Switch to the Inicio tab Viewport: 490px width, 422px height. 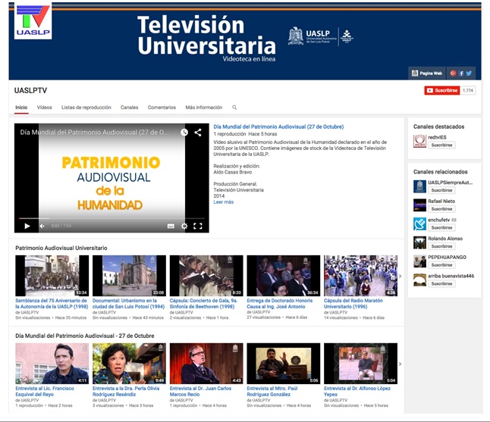click(21, 108)
